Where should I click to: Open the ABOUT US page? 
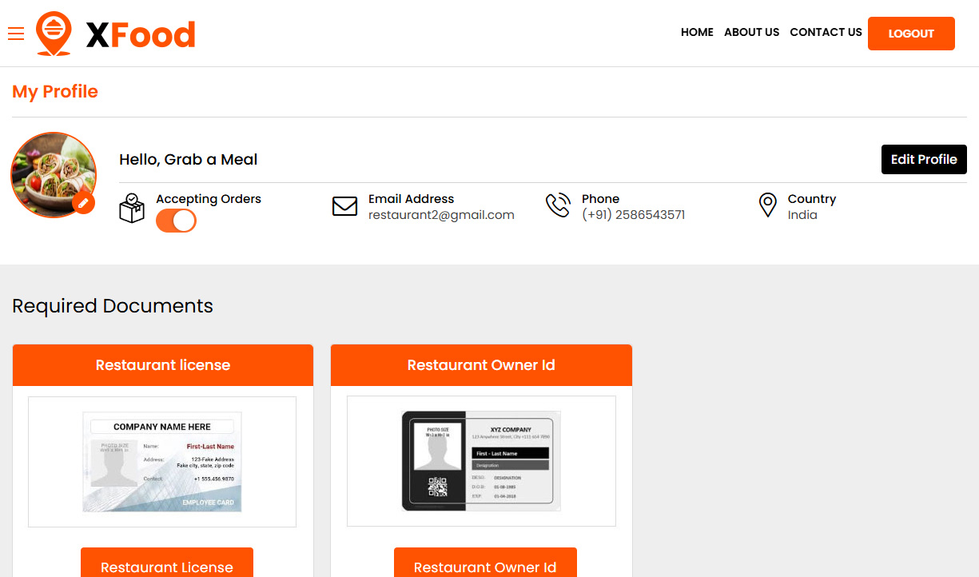click(x=751, y=33)
